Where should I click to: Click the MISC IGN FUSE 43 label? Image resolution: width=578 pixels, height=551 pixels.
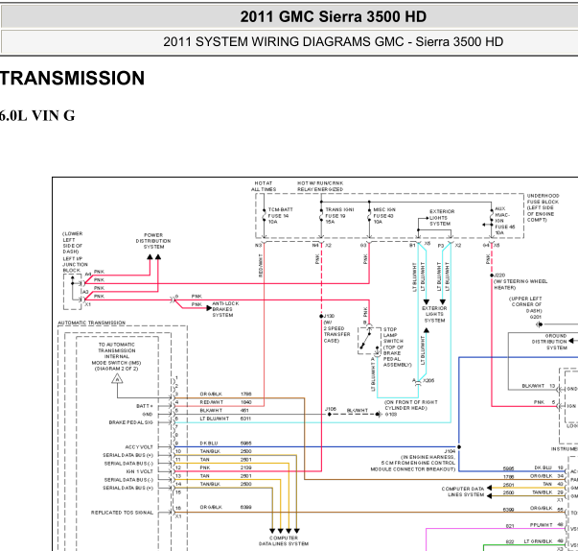384,216
